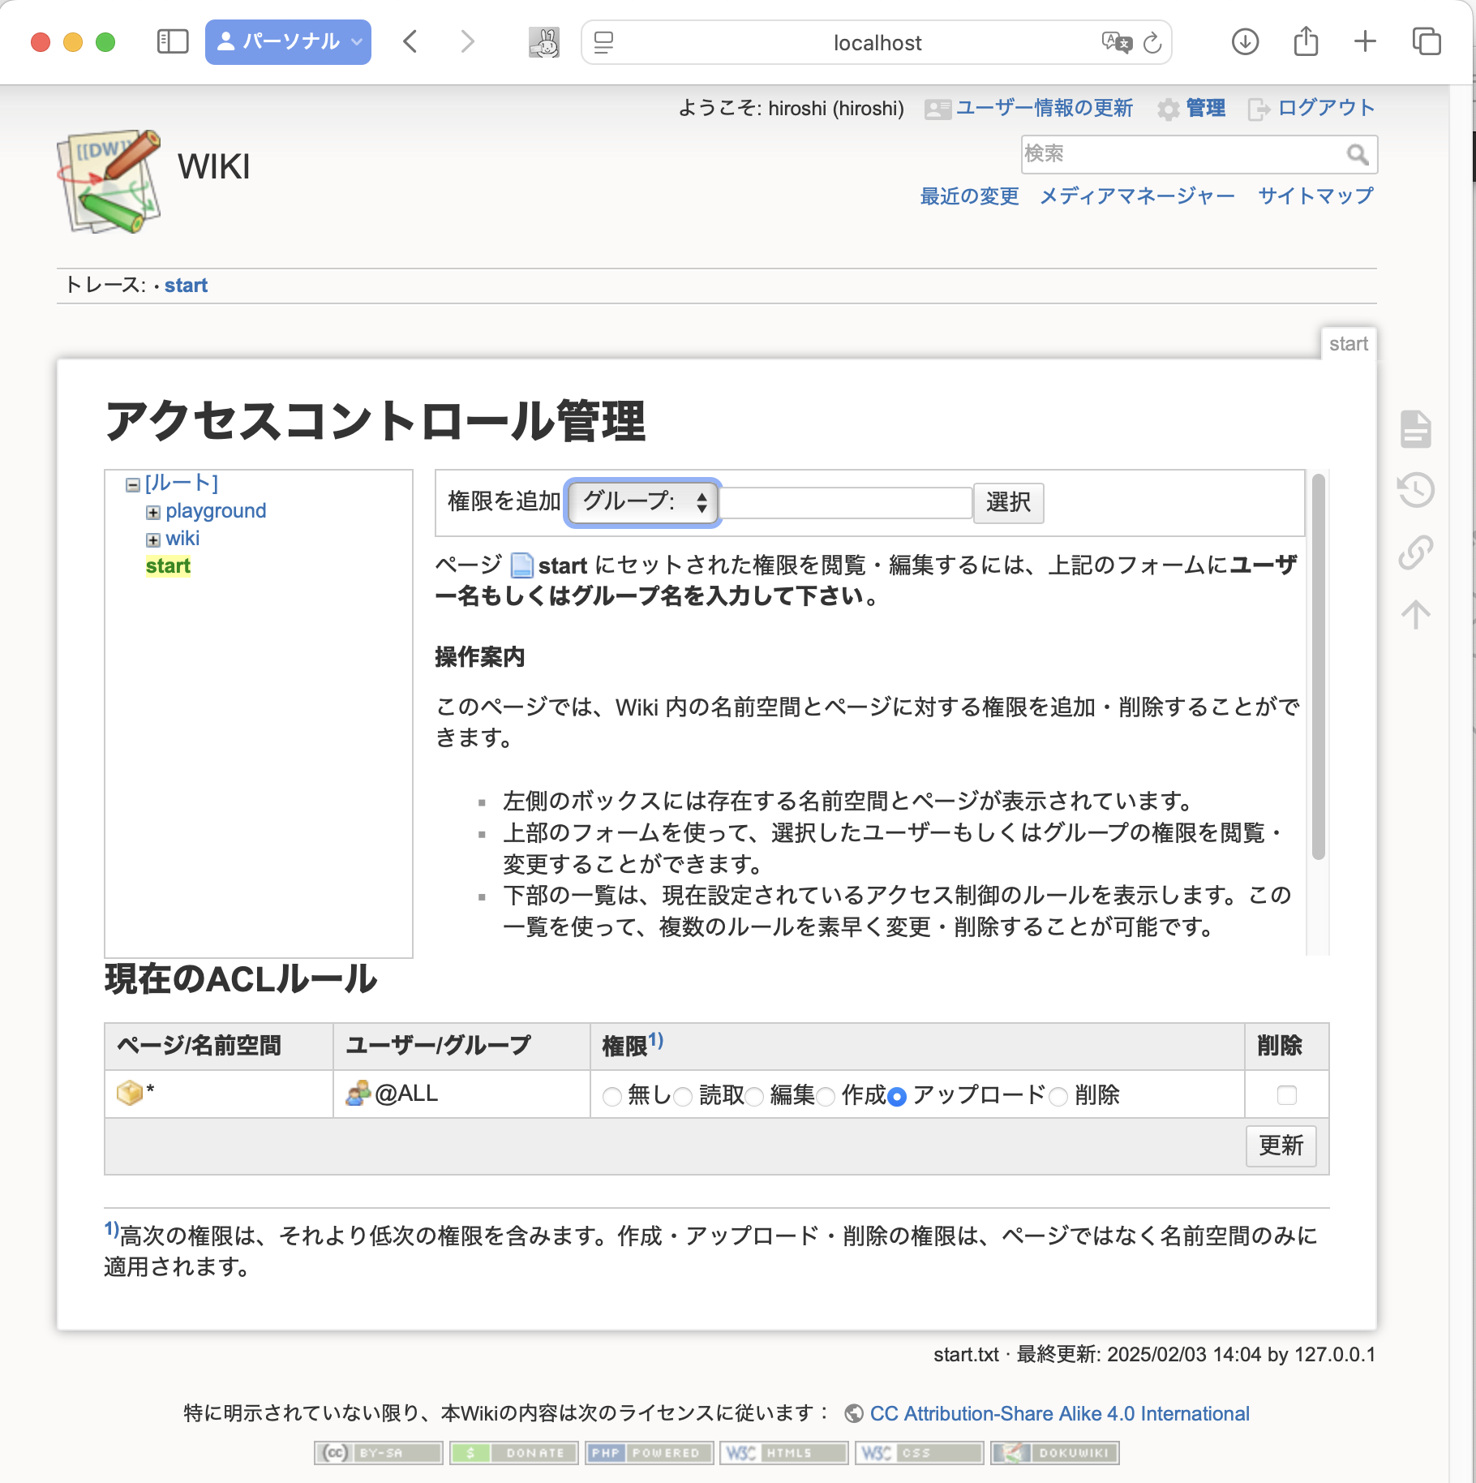Click the DokuWiki pencil logo
The height and width of the screenshot is (1483, 1476).
[x=108, y=180]
